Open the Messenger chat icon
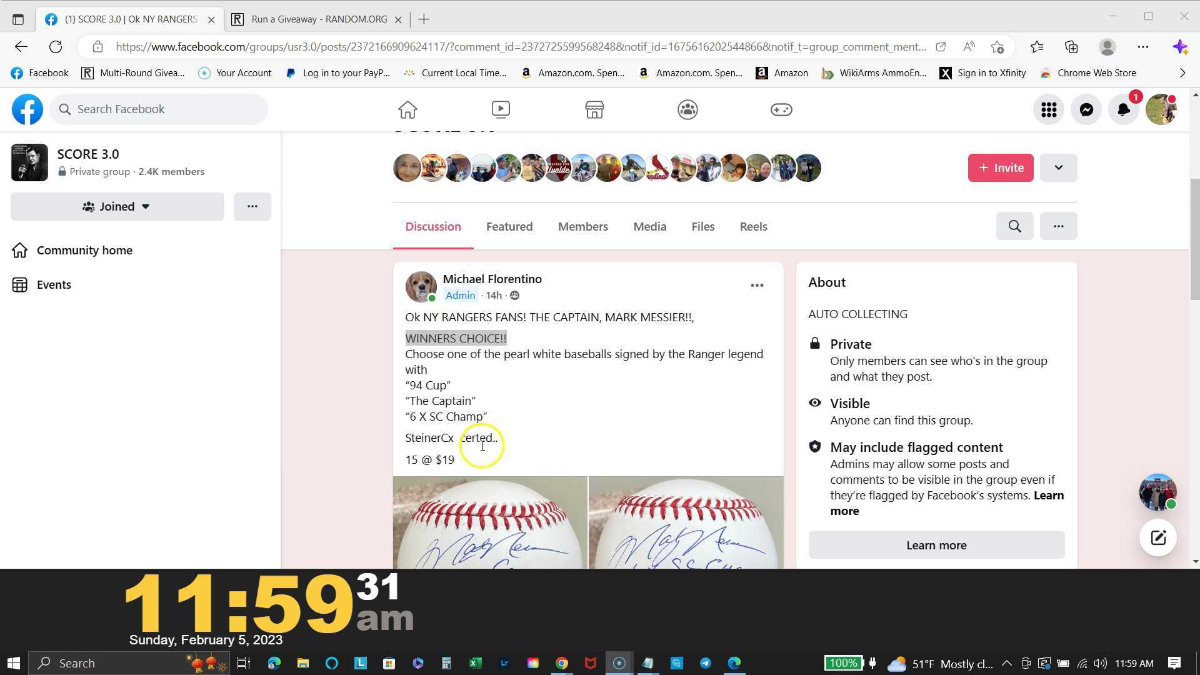Image resolution: width=1200 pixels, height=675 pixels. tap(1086, 109)
